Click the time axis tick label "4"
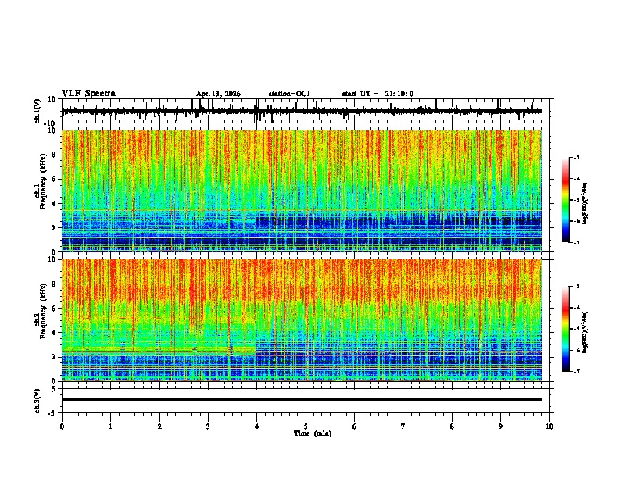Viewport: 619px width, 478px height. click(x=257, y=426)
